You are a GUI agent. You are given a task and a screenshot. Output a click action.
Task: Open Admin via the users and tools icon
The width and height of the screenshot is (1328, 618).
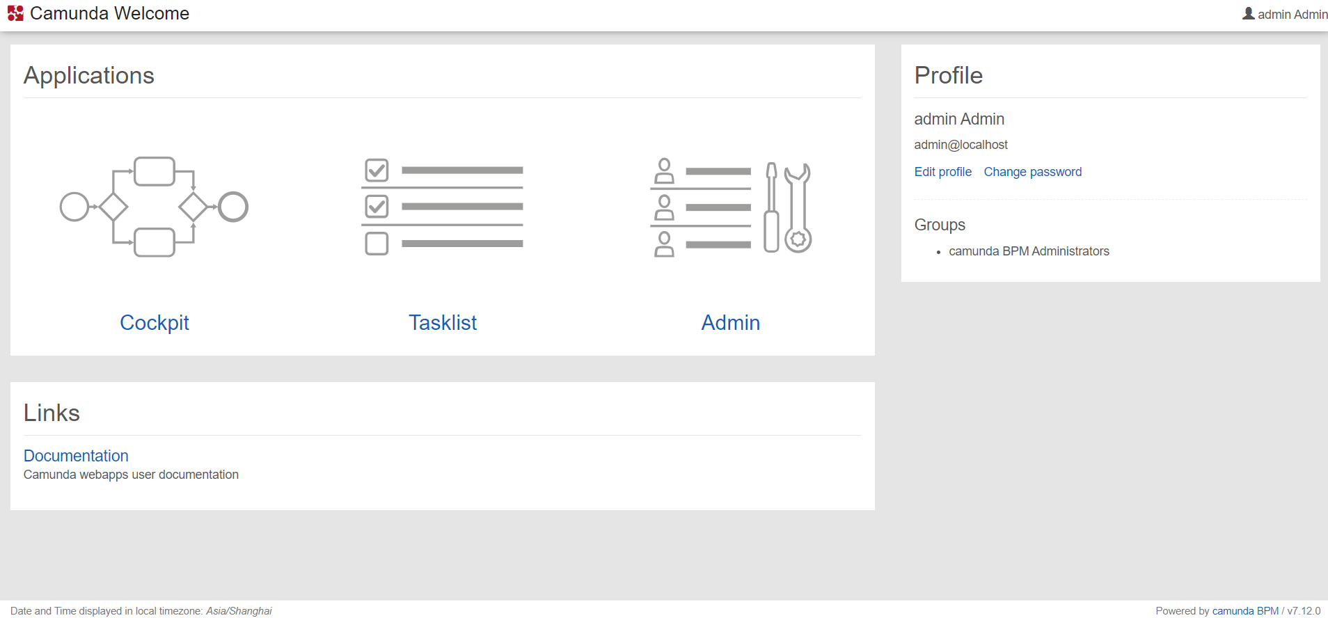[x=731, y=207]
